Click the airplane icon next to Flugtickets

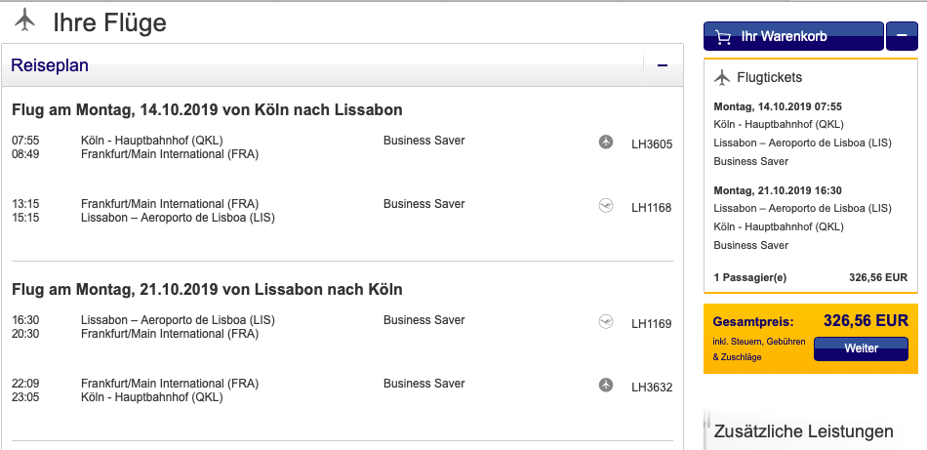coord(722,77)
